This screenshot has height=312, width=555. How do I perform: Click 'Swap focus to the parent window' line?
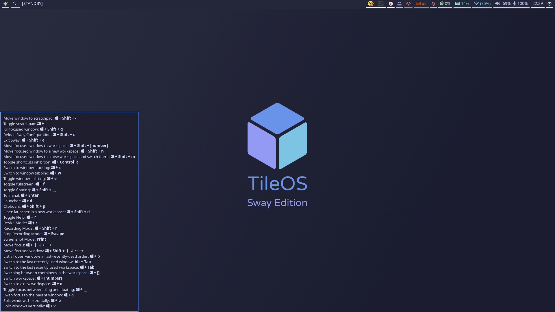(38, 295)
